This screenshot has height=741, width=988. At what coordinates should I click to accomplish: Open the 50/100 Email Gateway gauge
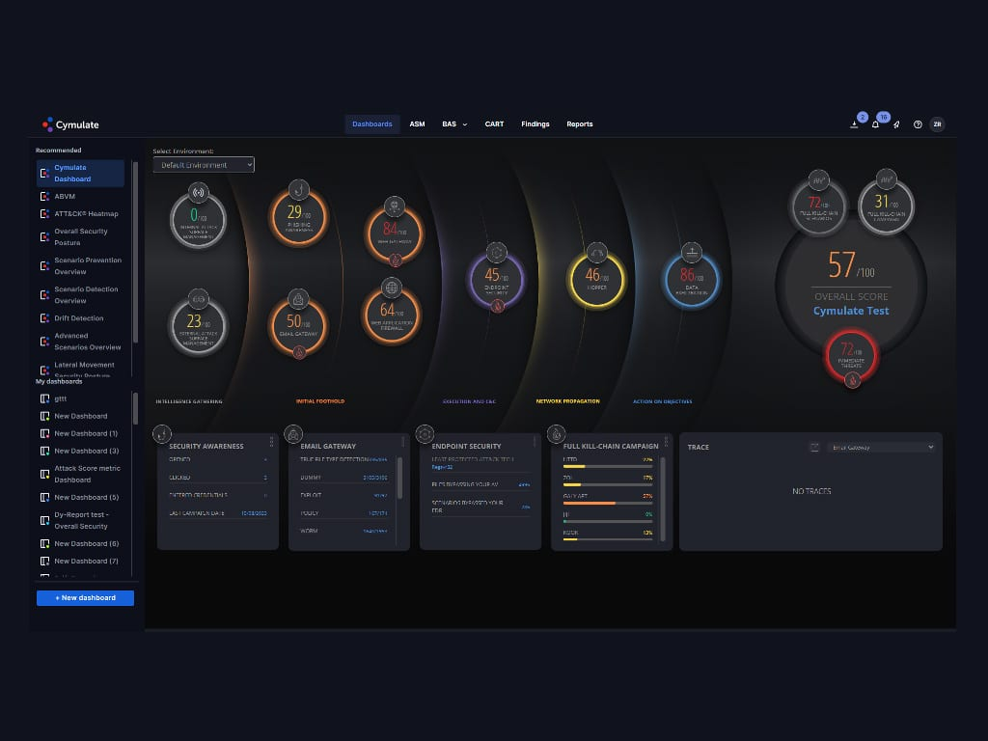(299, 326)
